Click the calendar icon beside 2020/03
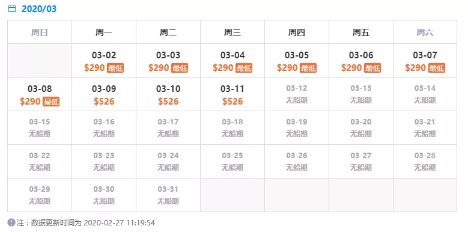468x232 pixels. pos(11,8)
